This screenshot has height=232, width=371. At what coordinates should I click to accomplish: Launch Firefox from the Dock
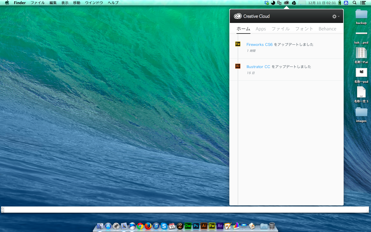(148, 226)
